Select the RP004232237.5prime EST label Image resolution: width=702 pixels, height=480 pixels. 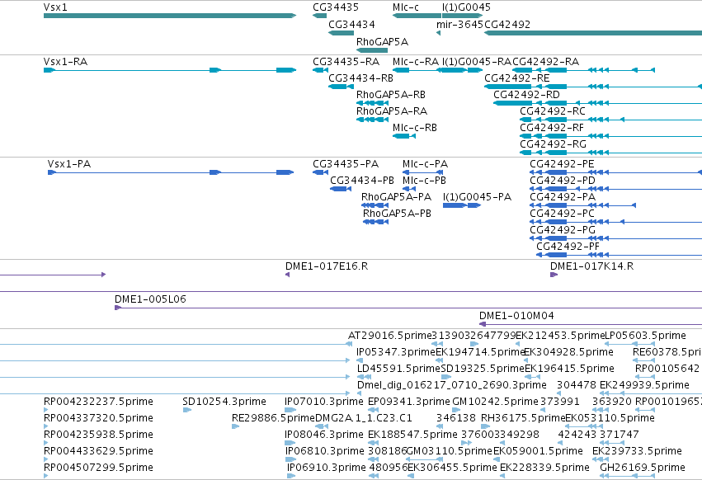coord(98,402)
